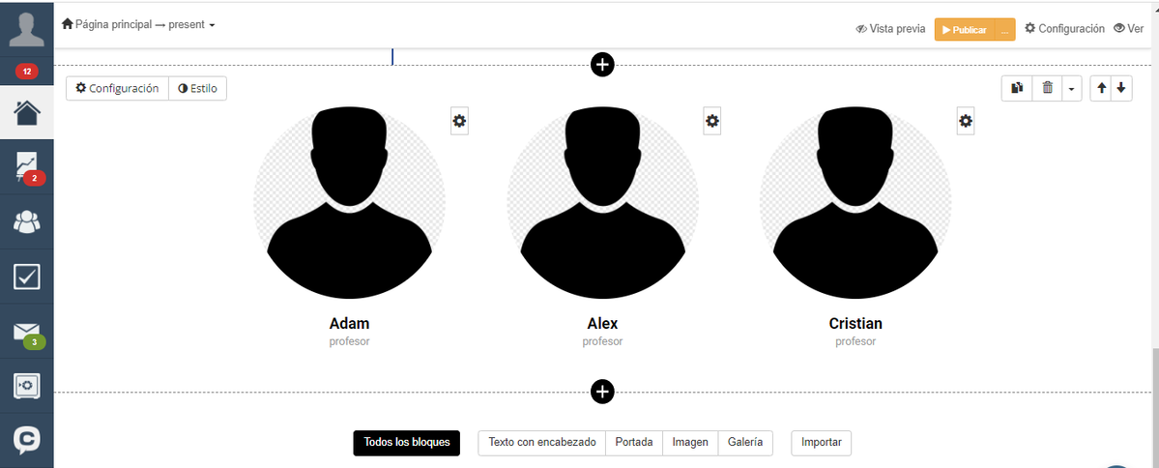
Task: Click the Todos los bloques button
Action: (x=407, y=443)
